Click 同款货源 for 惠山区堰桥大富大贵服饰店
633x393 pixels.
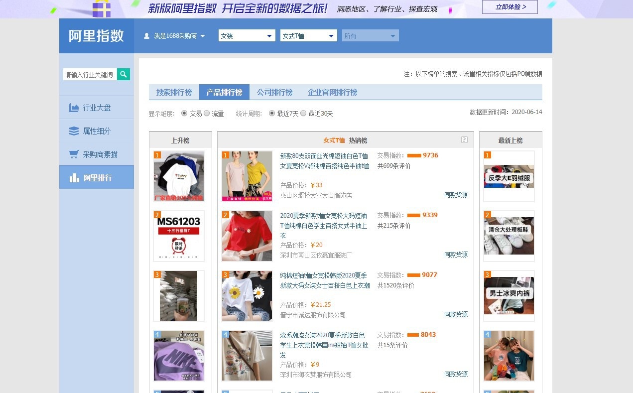tap(456, 195)
